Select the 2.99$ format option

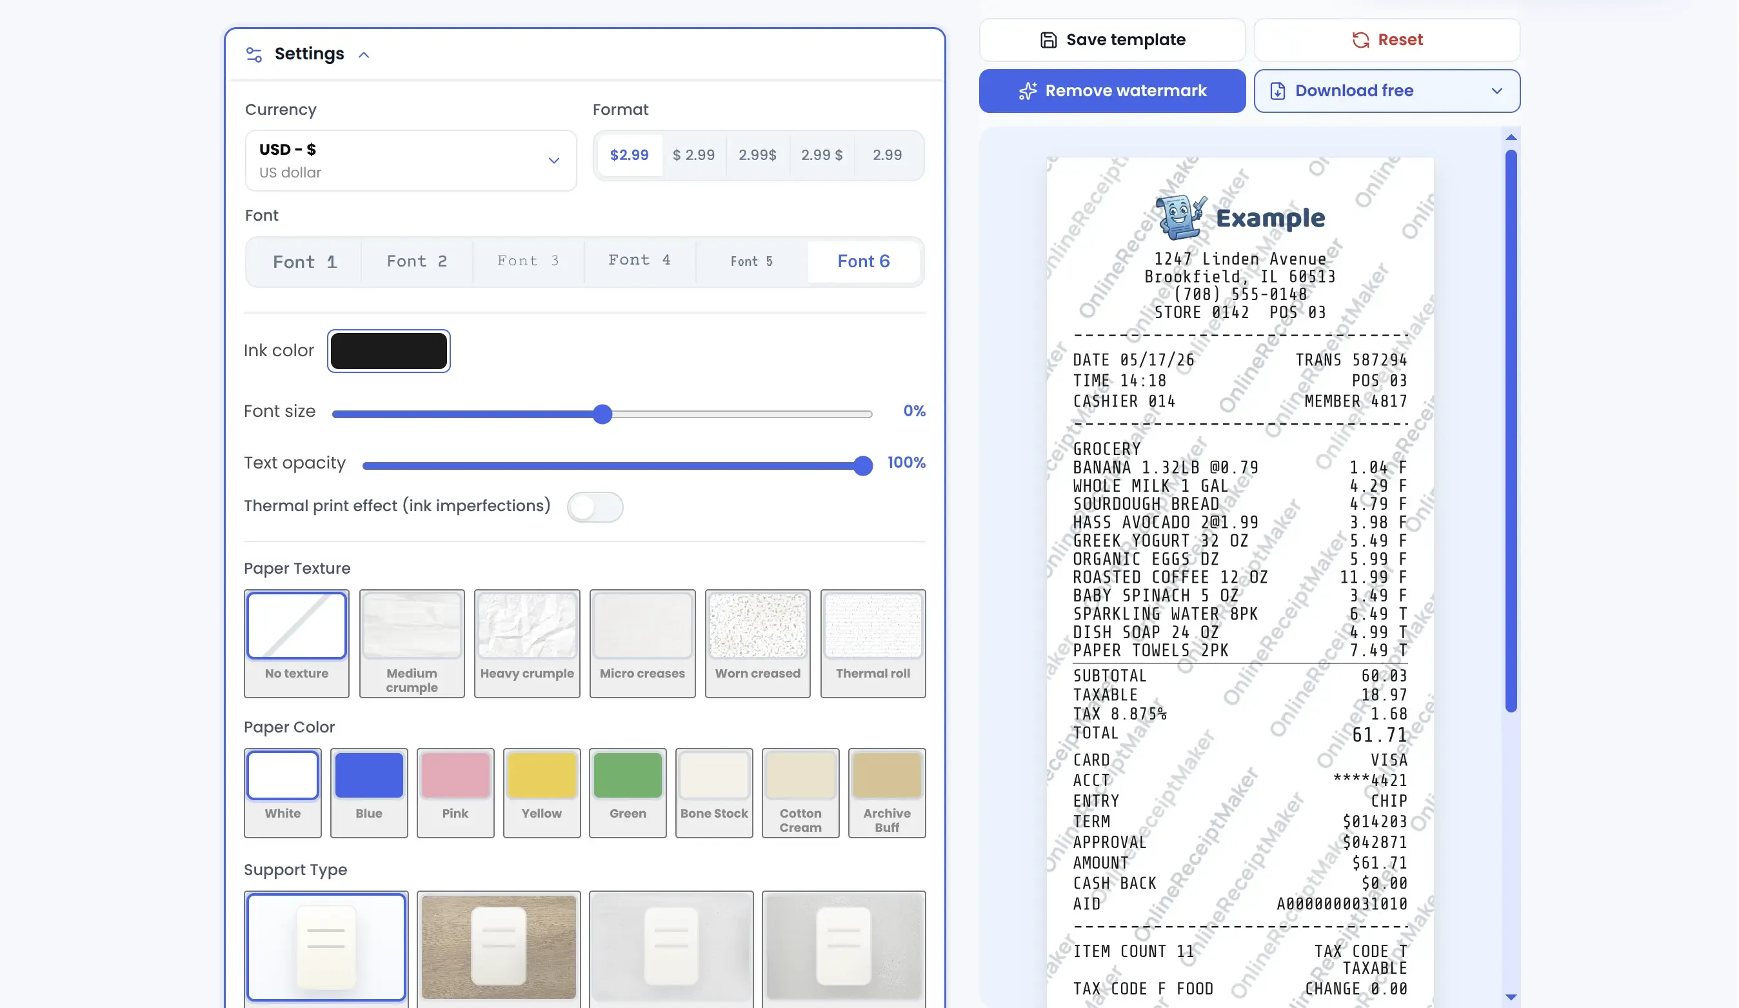[x=757, y=155]
